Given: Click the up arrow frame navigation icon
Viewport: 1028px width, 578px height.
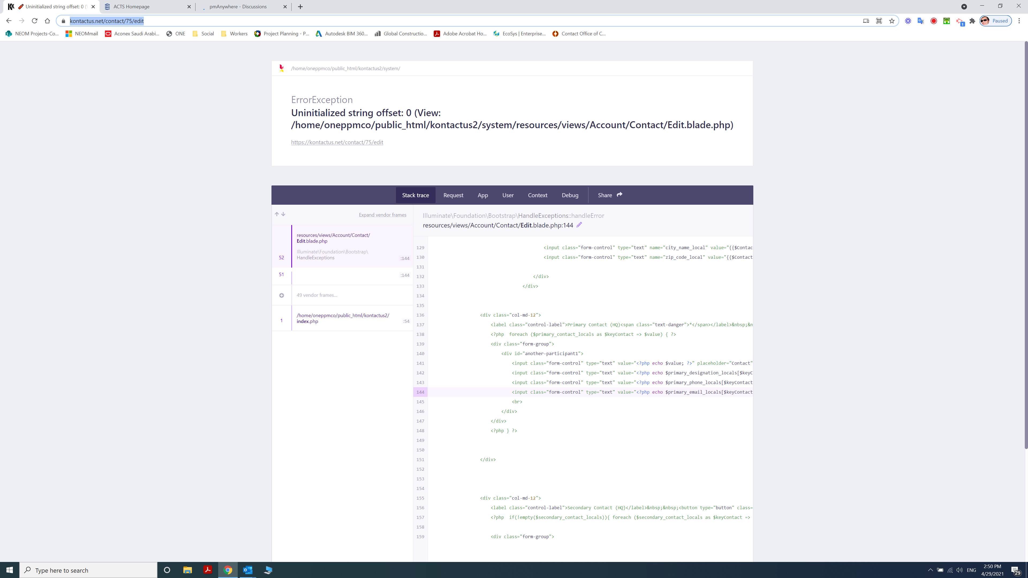Looking at the screenshot, I should click(277, 214).
